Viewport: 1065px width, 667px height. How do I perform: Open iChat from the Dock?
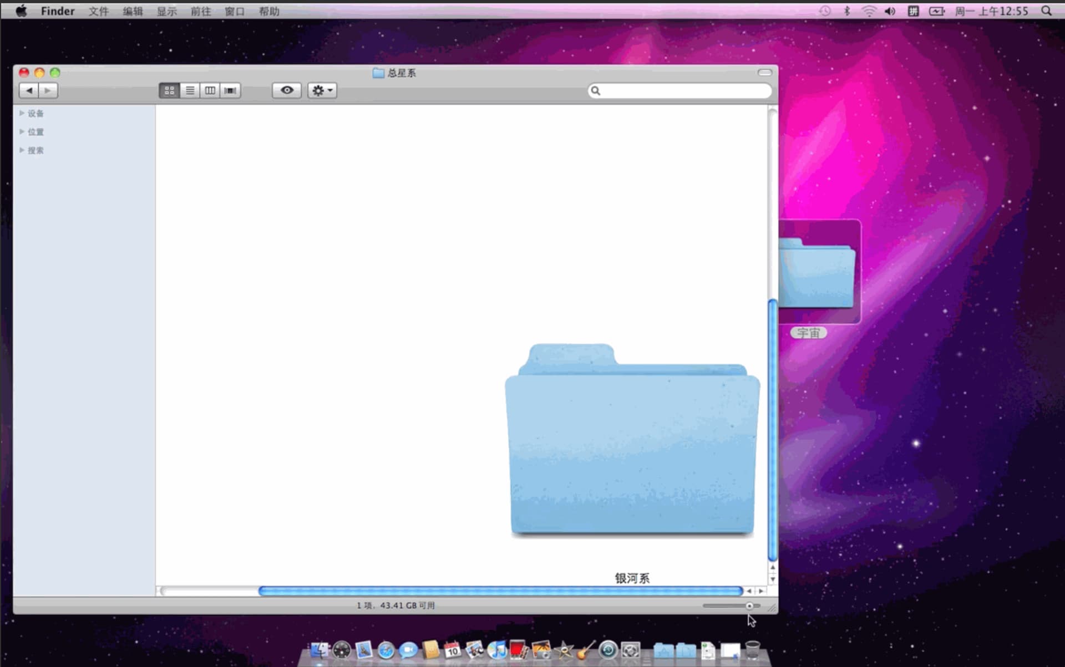pos(408,650)
